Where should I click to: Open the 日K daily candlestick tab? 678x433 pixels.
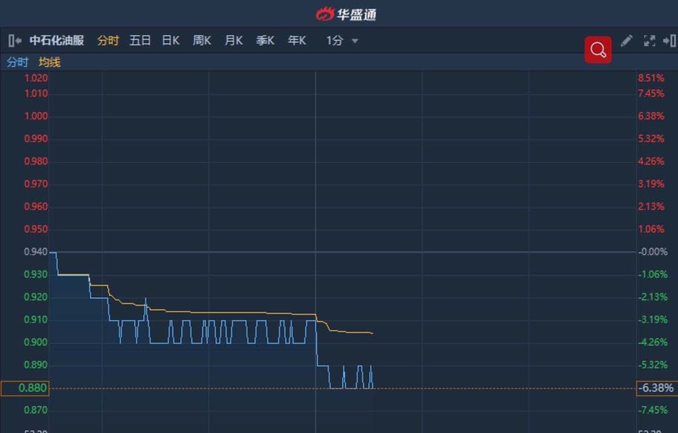coord(171,40)
